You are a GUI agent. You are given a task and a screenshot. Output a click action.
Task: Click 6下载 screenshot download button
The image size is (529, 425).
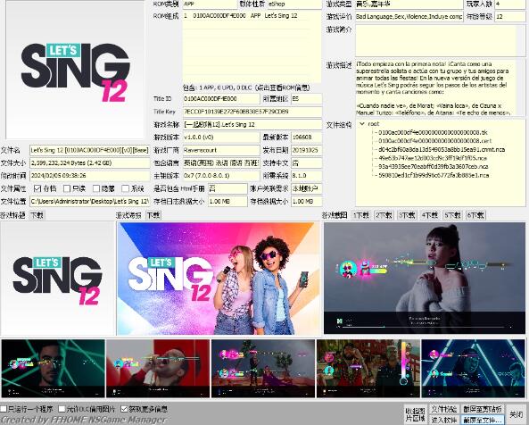475,215
